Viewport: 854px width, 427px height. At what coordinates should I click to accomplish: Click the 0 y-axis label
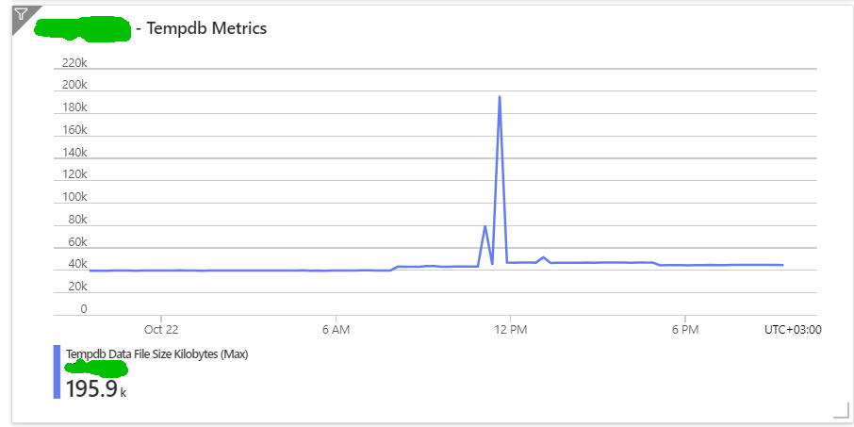(83, 309)
